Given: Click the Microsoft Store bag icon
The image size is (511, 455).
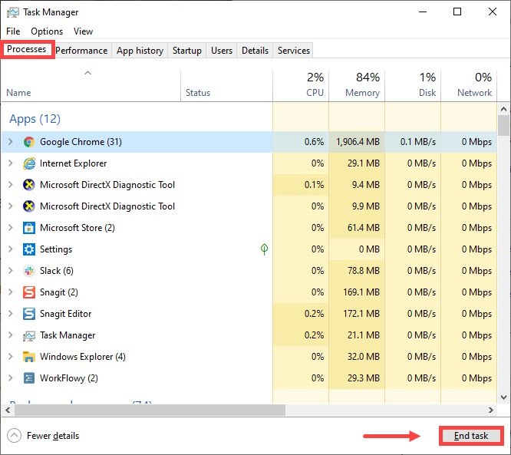Looking at the screenshot, I should 29,228.
